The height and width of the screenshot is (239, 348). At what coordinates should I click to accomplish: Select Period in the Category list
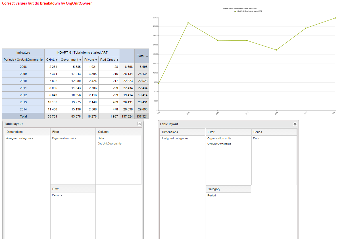click(x=211, y=196)
